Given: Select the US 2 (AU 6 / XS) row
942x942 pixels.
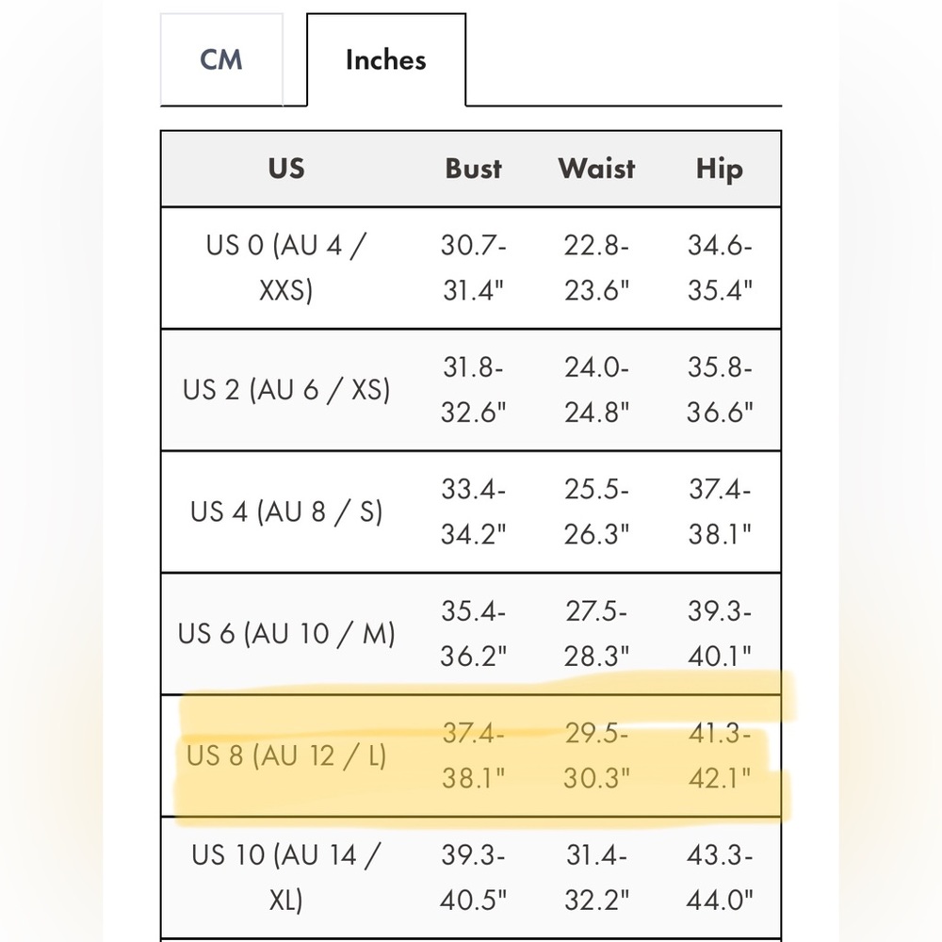Looking at the screenshot, I should click(x=471, y=390).
